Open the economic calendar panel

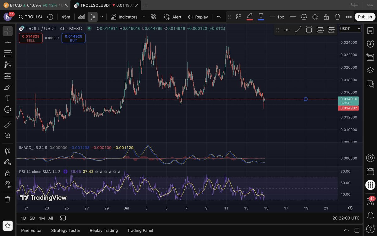click(x=370, y=171)
